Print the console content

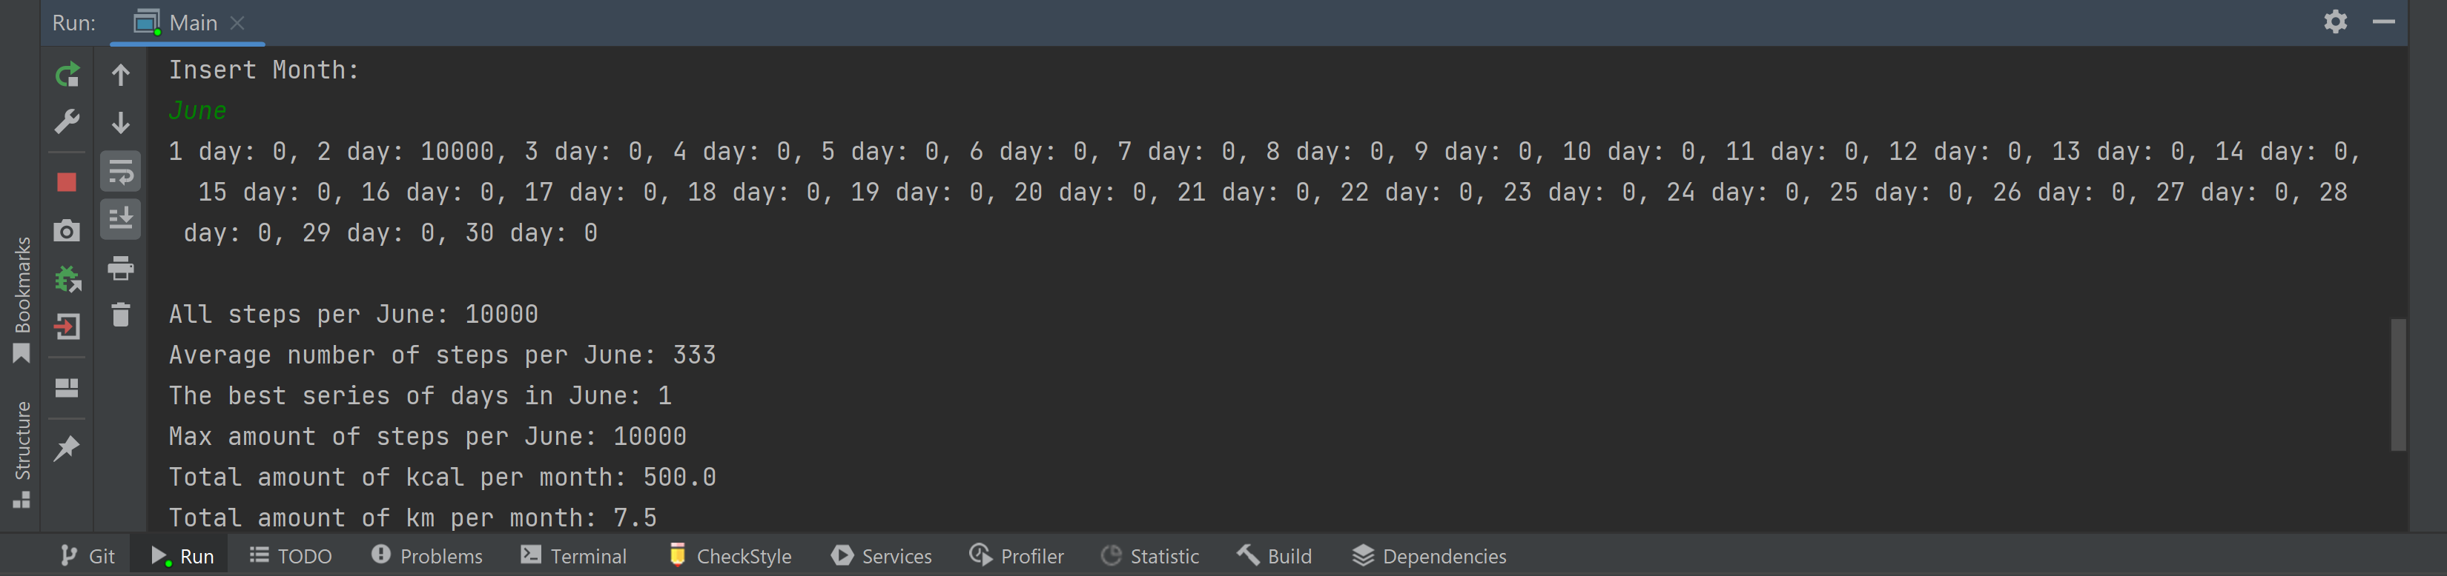tap(121, 269)
